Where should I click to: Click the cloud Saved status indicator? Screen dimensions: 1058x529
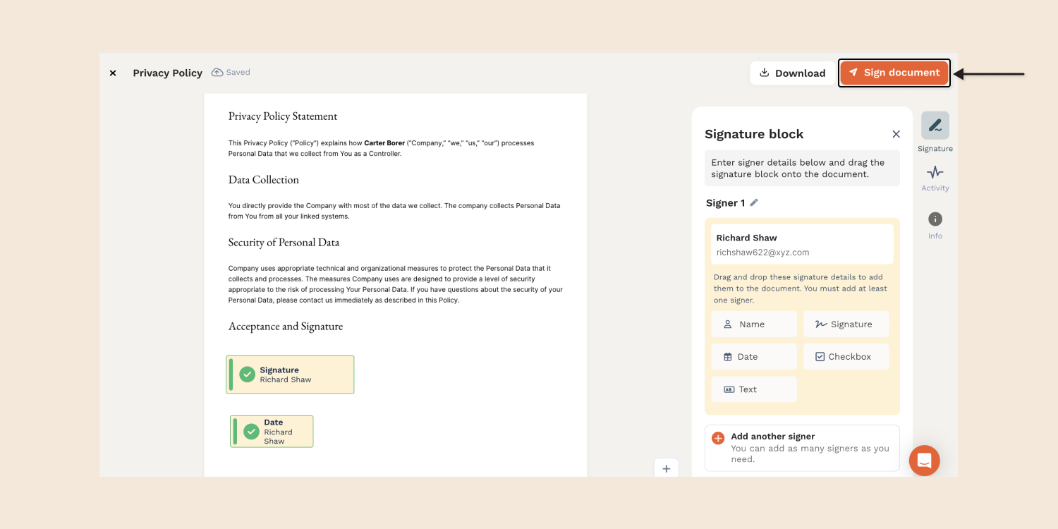(x=231, y=73)
